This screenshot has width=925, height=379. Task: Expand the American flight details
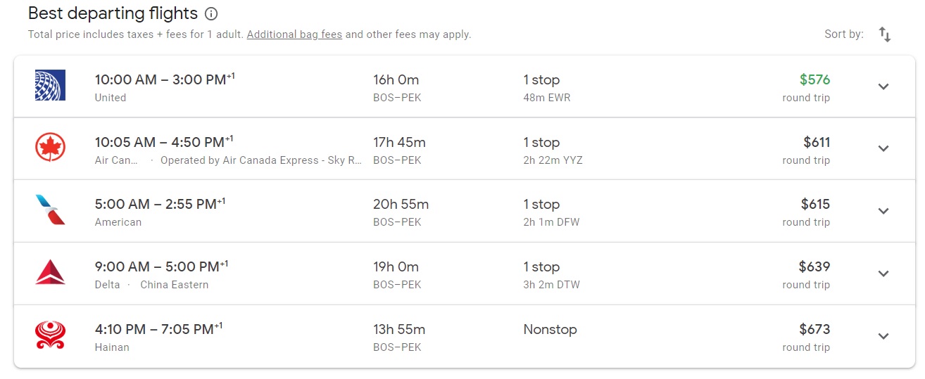coord(883,211)
